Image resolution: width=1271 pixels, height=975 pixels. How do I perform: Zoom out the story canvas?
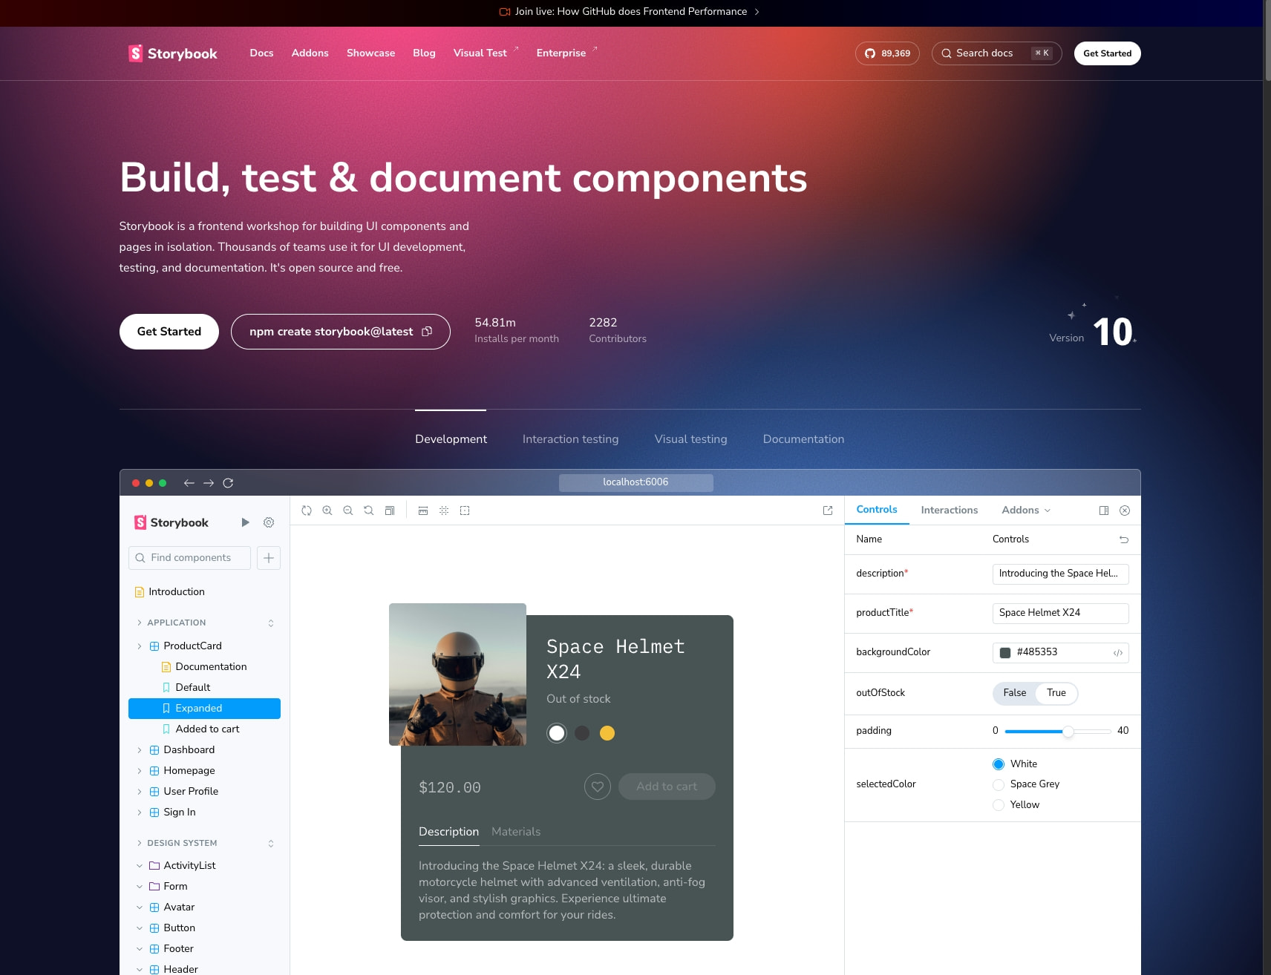(348, 511)
